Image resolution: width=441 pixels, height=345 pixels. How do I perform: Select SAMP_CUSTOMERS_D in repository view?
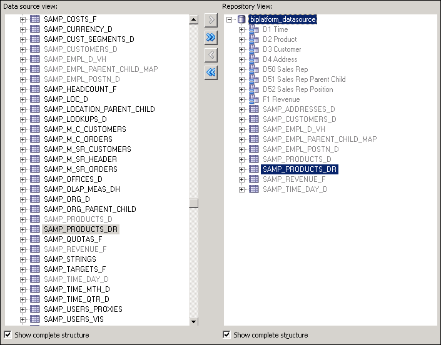pos(299,119)
